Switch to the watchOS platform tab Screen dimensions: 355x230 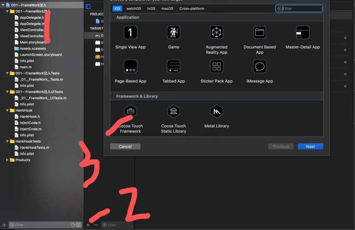134,8
